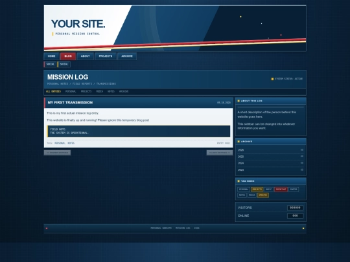Select the red Important tag
Screen dimensions: 350x262
coord(281,190)
